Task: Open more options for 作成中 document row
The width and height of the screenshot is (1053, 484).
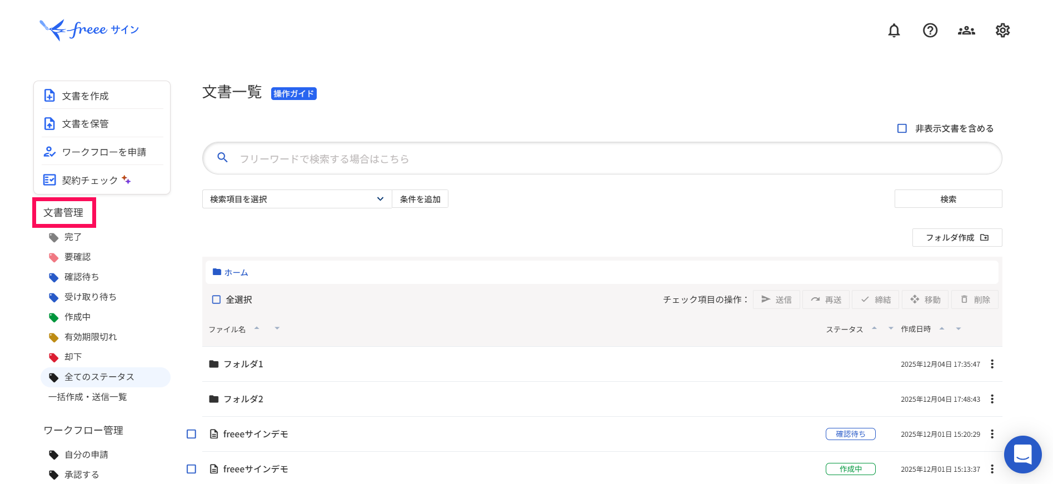Action: point(992,469)
